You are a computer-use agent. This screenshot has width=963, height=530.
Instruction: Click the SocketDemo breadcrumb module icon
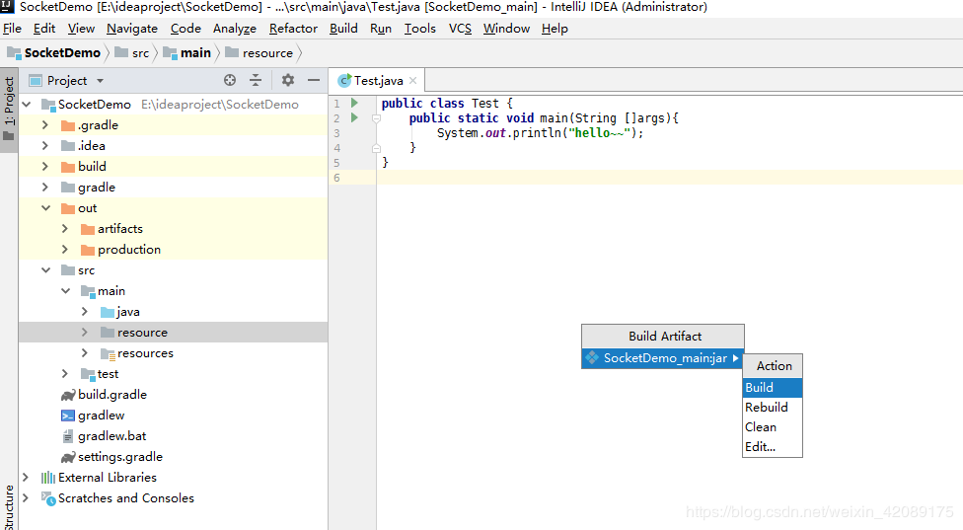click(x=14, y=53)
